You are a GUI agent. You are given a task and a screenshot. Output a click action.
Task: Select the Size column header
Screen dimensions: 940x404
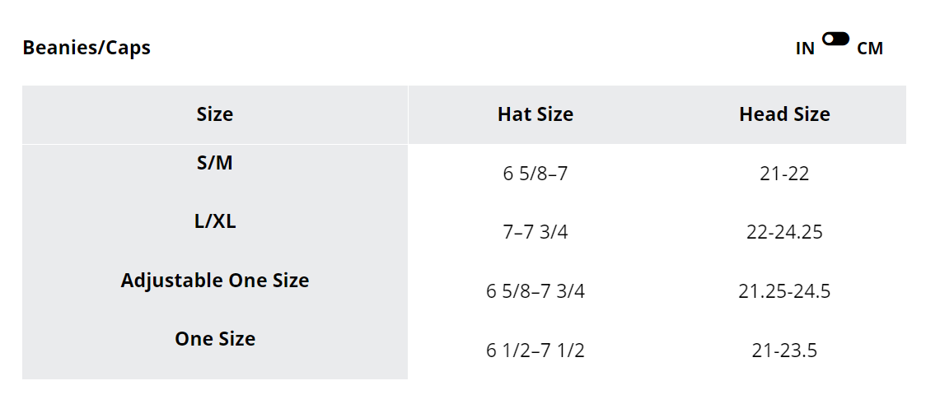pyautogui.click(x=215, y=114)
